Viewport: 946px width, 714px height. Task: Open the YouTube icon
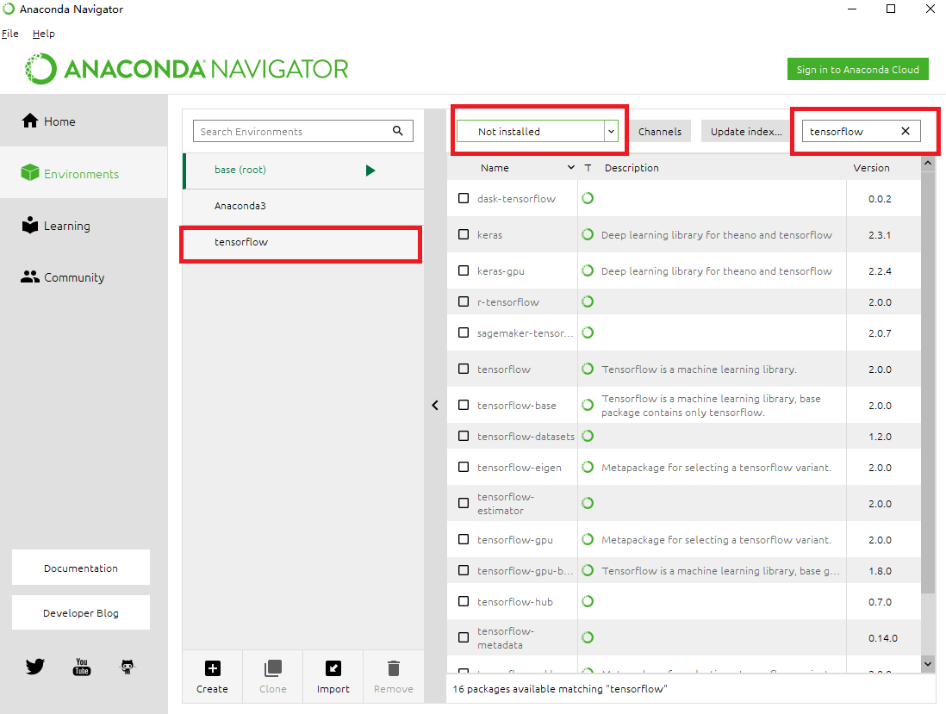click(x=82, y=667)
